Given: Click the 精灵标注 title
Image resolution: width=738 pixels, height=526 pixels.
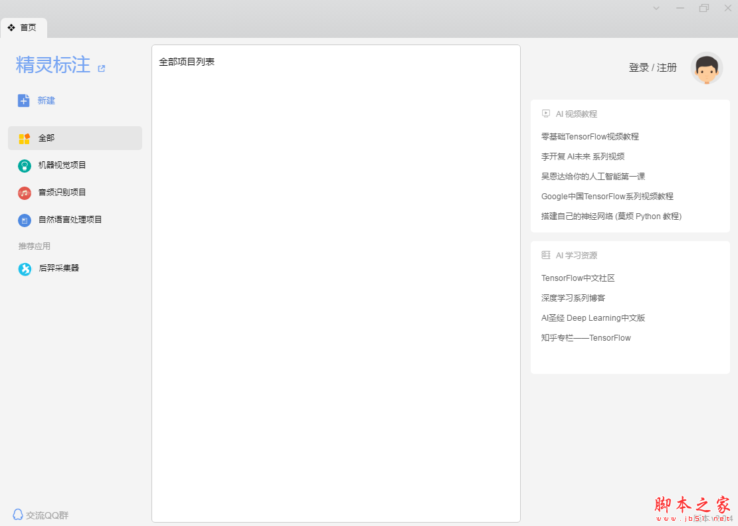Looking at the screenshot, I should [52, 65].
